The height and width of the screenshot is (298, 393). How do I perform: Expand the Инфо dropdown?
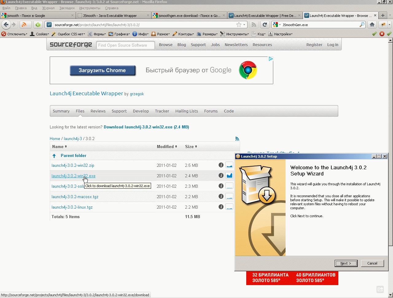(x=140, y=34)
